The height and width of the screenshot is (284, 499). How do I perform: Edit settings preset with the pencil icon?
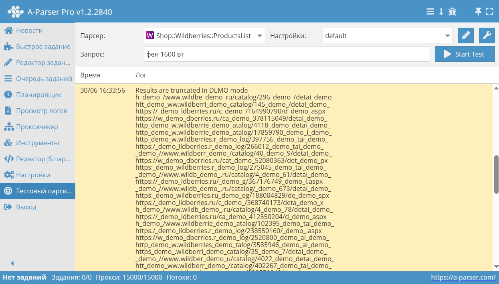click(x=466, y=35)
